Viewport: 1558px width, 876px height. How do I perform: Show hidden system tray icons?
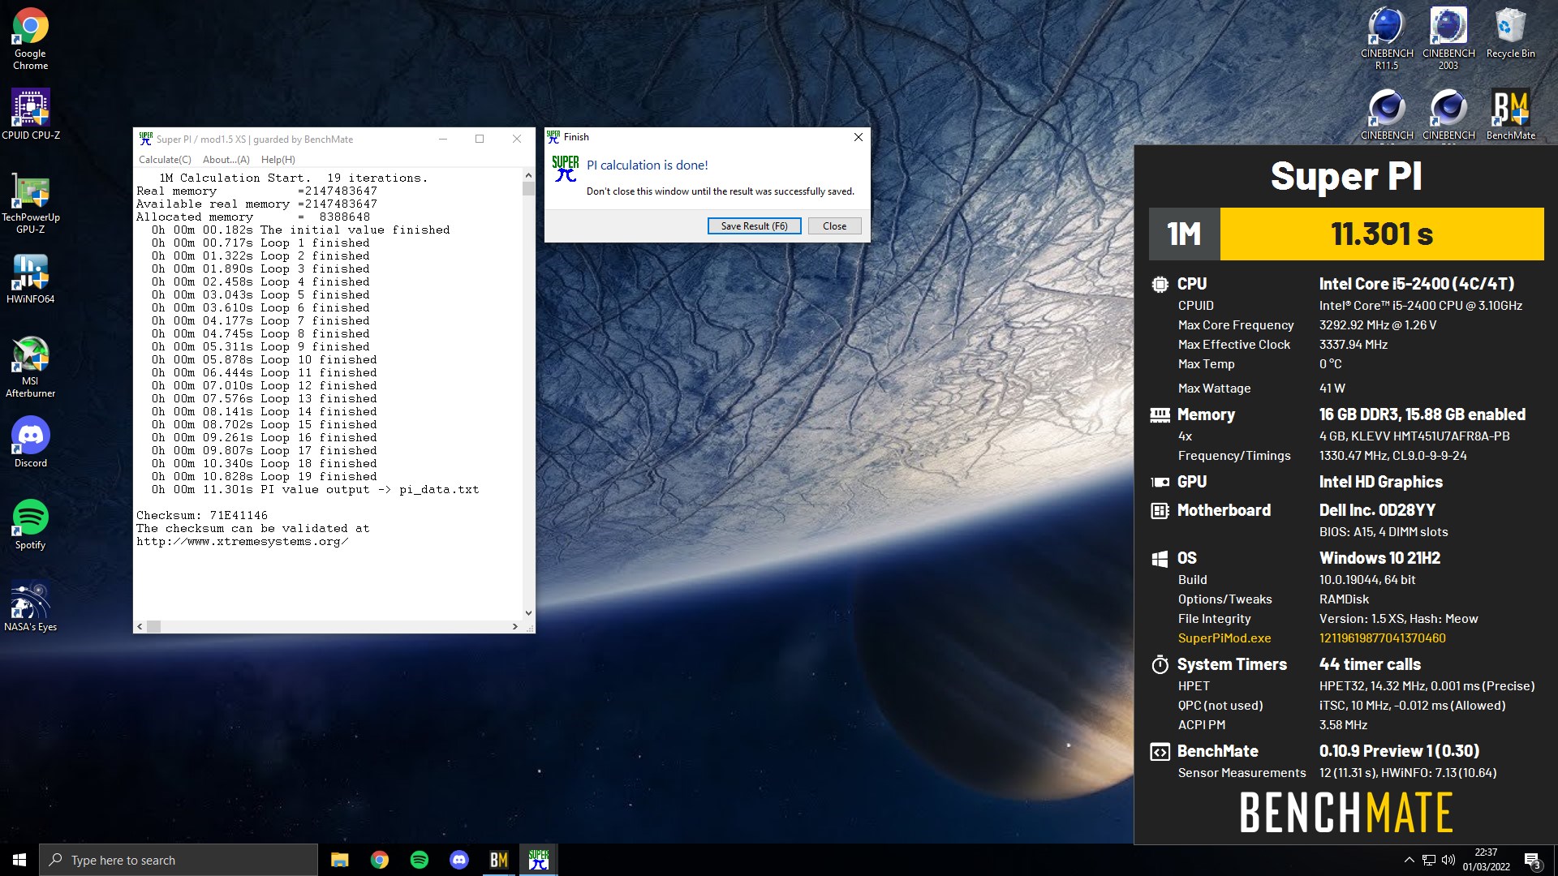coord(1410,860)
